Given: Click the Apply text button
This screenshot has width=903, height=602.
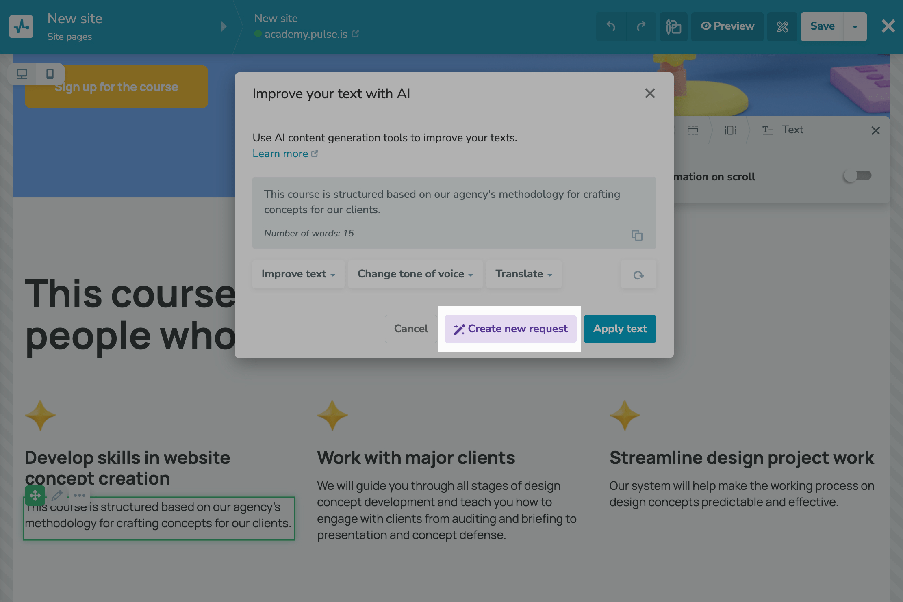Looking at the screenshot, I should [x=620, y=329].
